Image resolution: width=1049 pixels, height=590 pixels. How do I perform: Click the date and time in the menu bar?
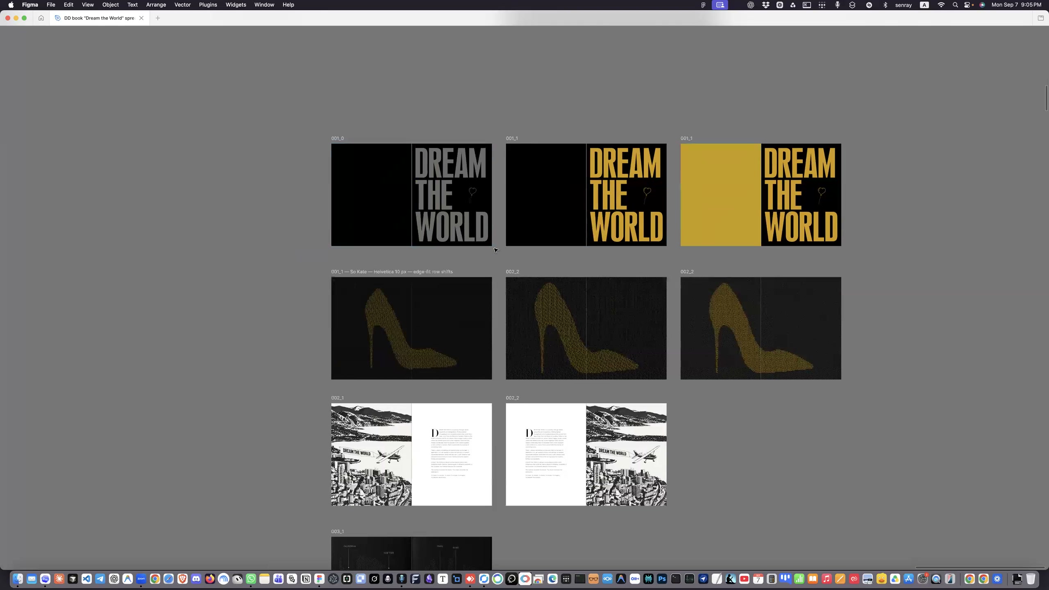click(1016, 5)
